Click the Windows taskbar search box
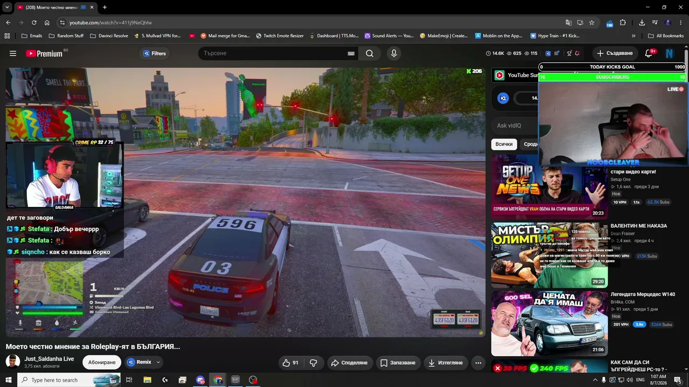The width and height of the screenshot is (689, 387). tap(69, 380)
